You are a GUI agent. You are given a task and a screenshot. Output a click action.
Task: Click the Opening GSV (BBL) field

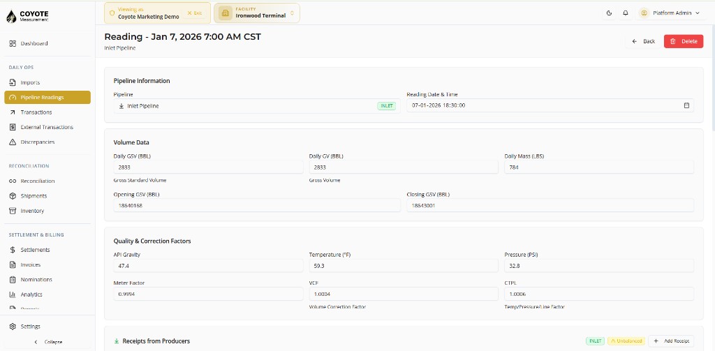tap(257, 206)
